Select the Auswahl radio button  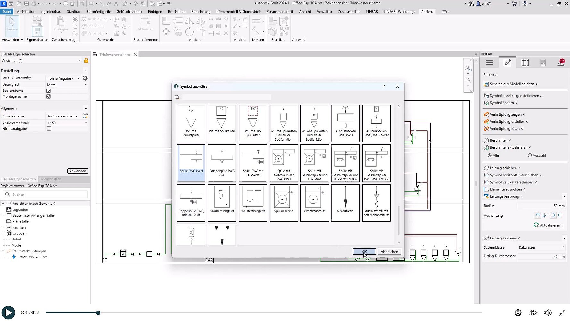[x=530, y=155]
